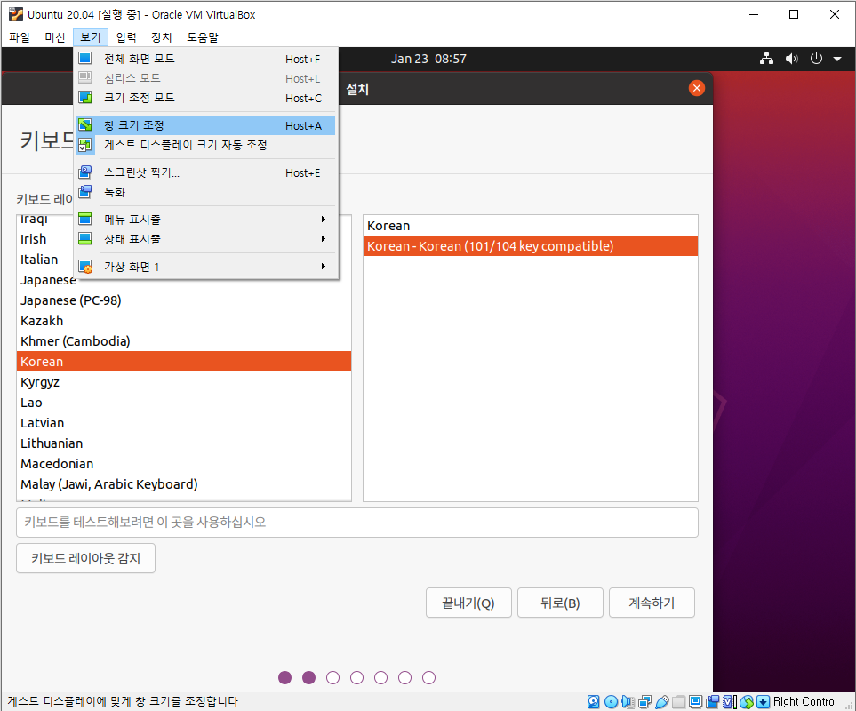Click the clock showing Jan 23 08:57
Image resolution: width=856 pixels, height=711 pixels.
[428, 59]
